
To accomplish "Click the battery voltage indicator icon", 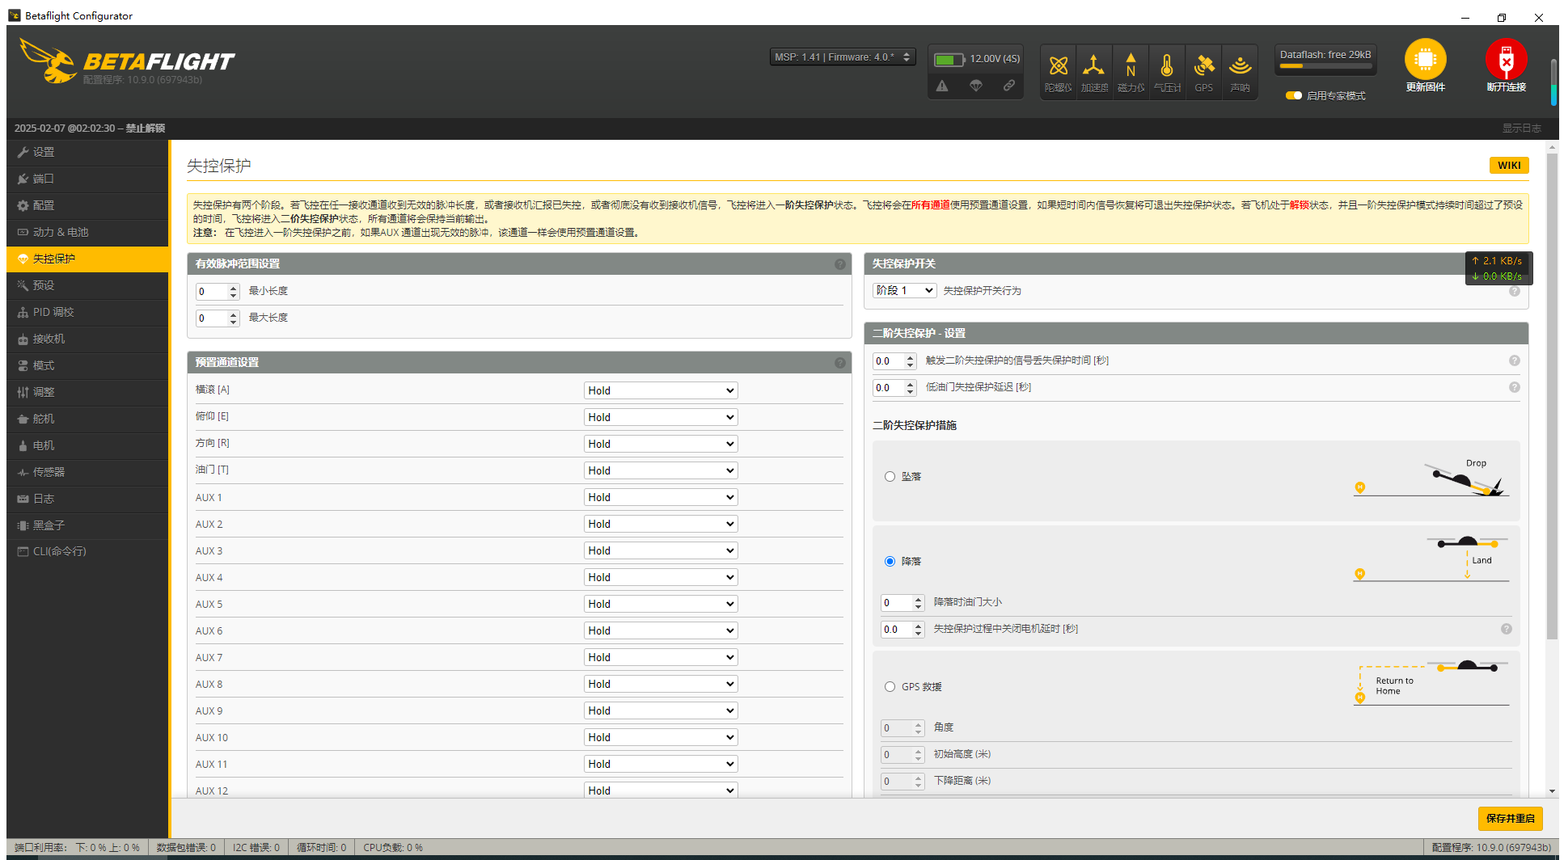I will click(949, 59).
